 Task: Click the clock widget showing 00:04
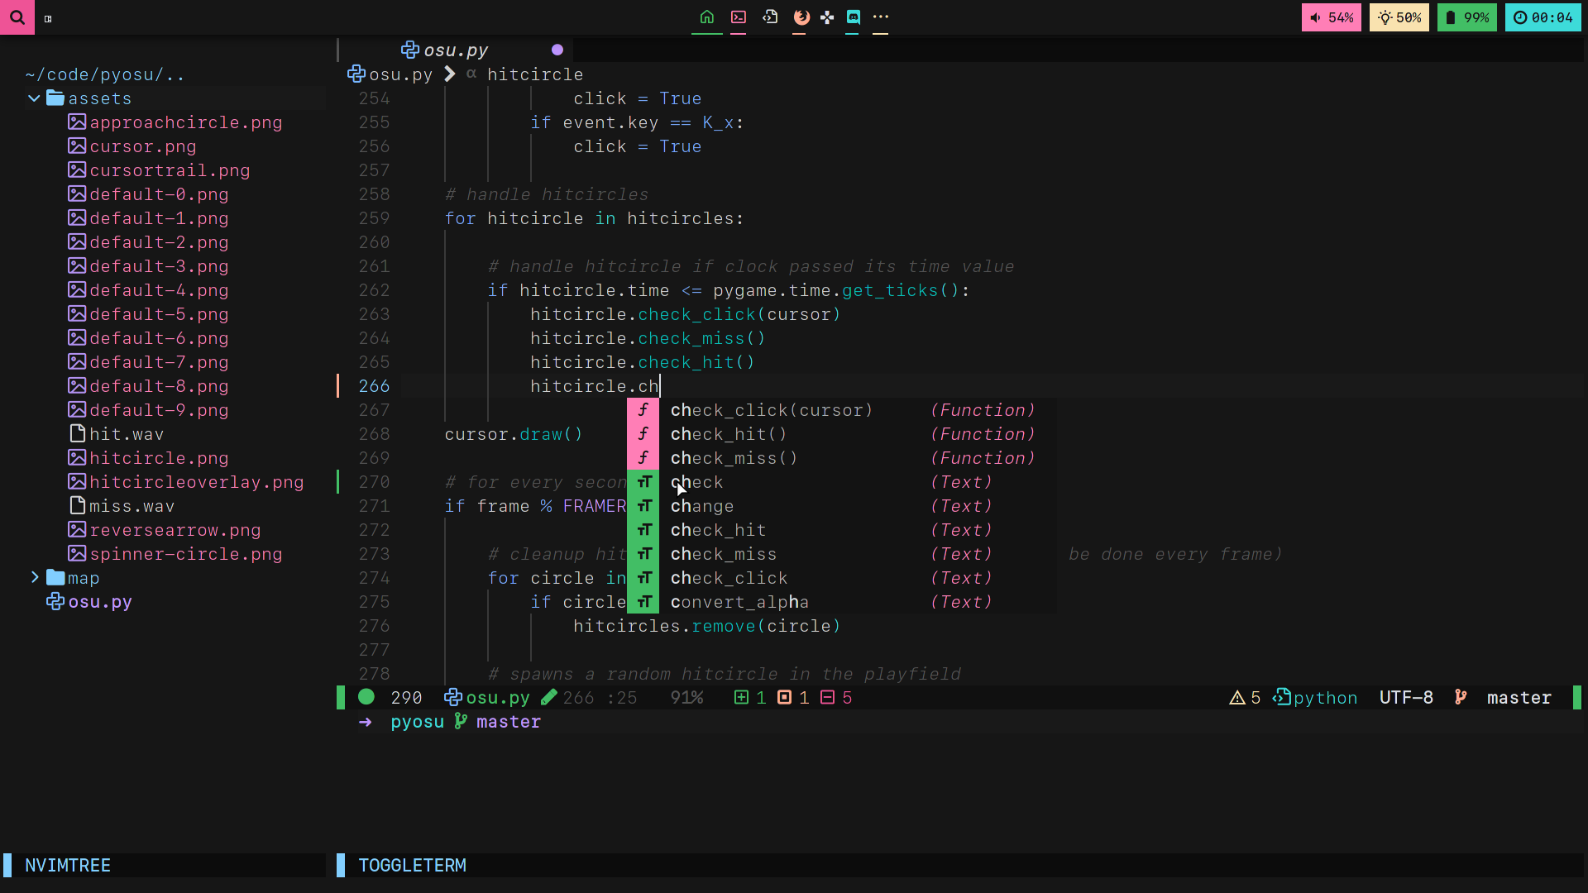click(1543, 17)
